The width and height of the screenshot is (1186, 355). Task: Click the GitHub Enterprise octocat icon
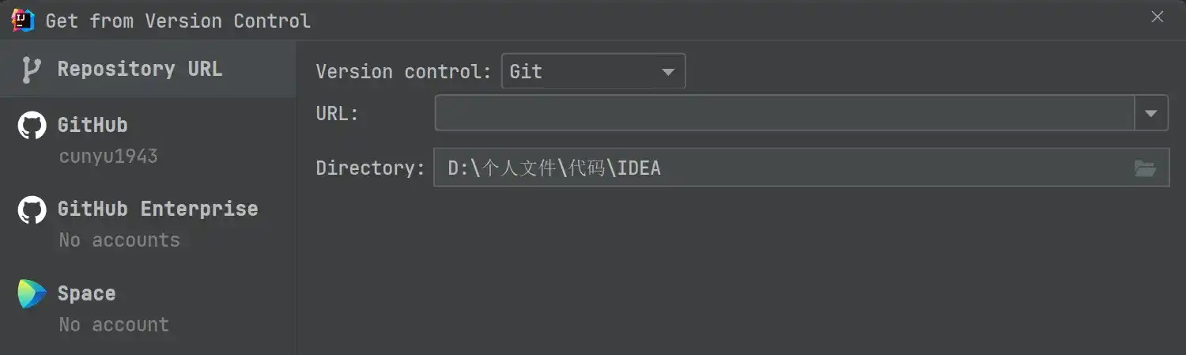(31, 210)
